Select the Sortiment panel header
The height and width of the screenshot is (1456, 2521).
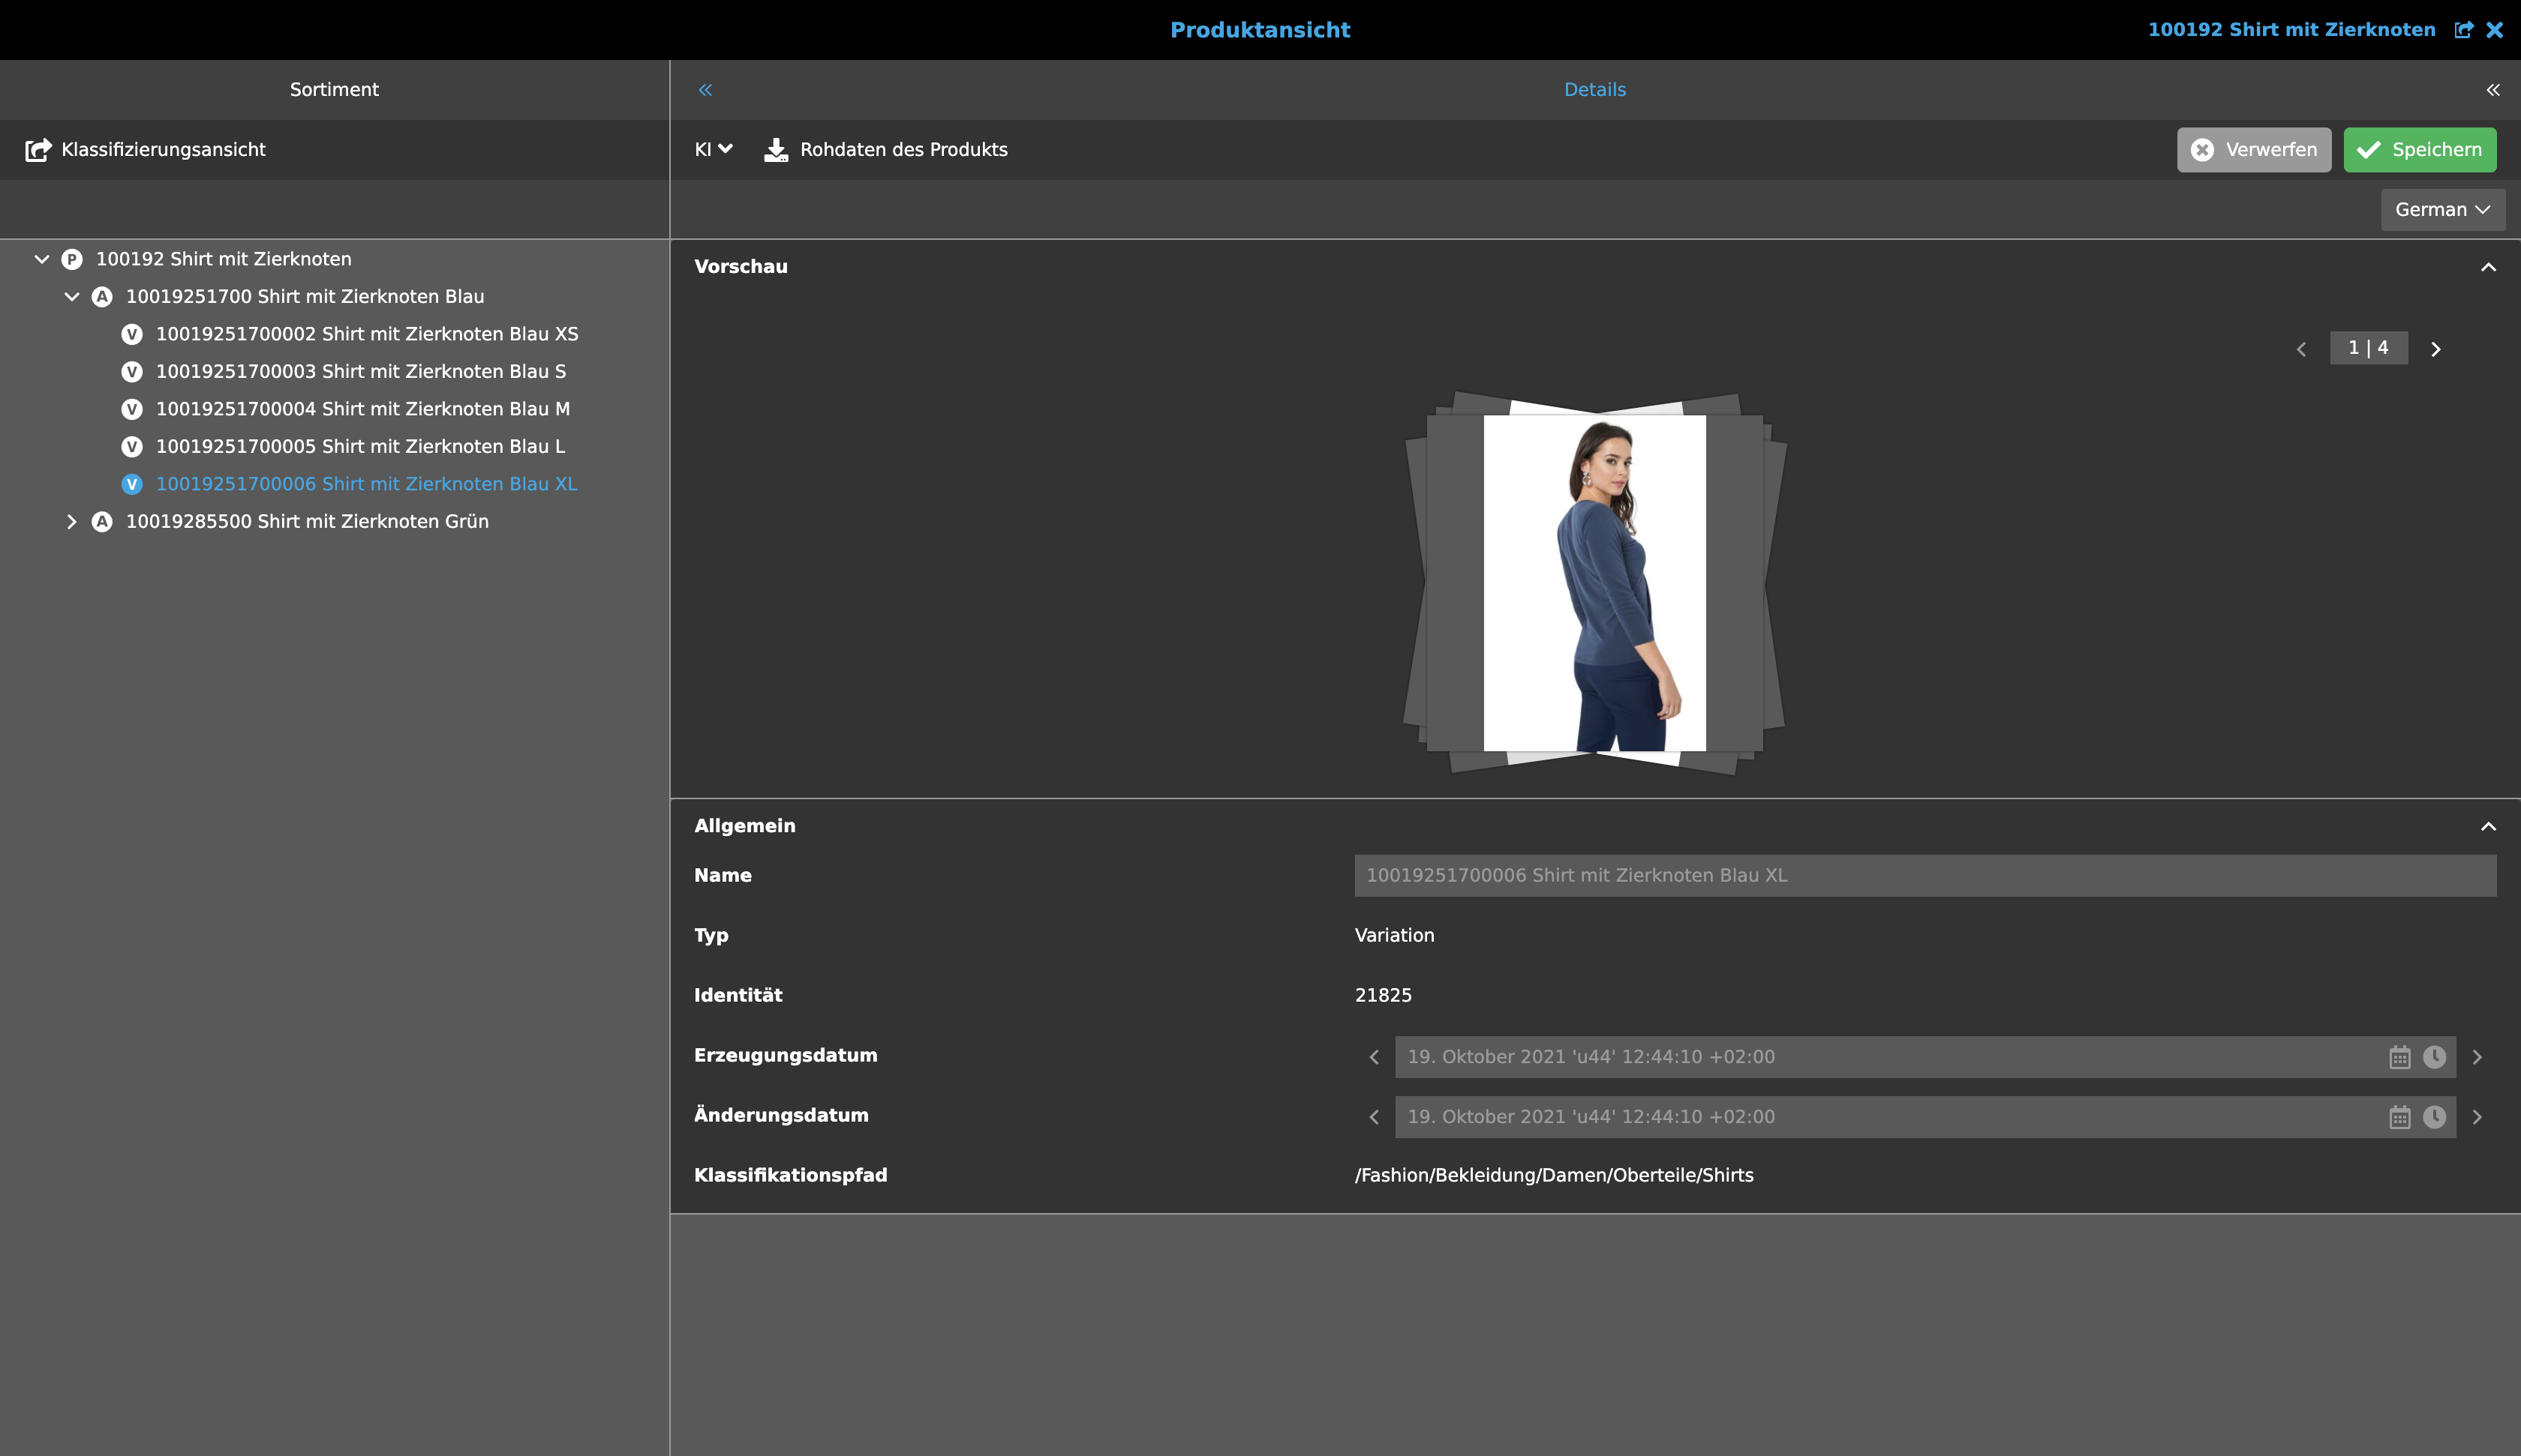click(x=333, y=89)
